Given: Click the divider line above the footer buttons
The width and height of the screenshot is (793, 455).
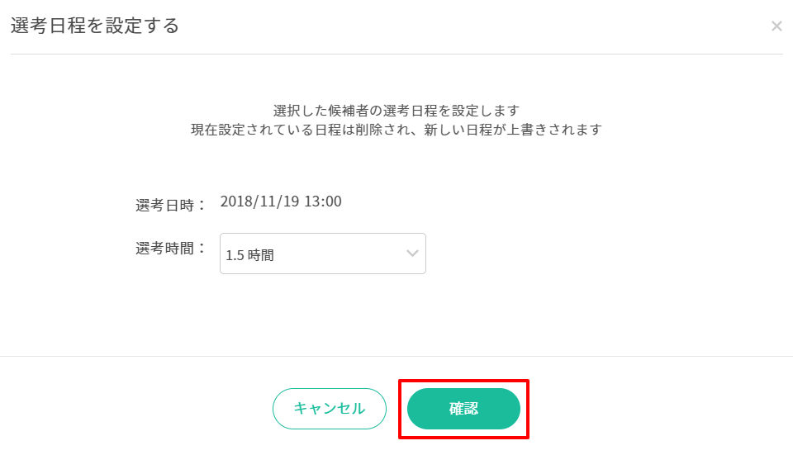Looking at the screenshot, I should click(396, 357).
